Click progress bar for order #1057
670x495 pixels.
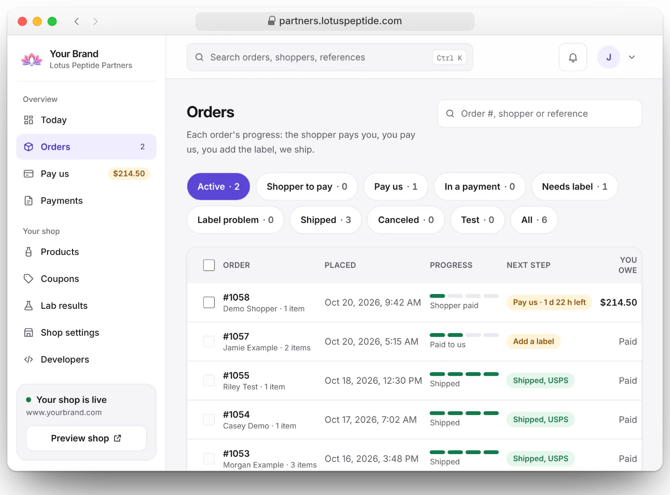click(x=464, y=335)
